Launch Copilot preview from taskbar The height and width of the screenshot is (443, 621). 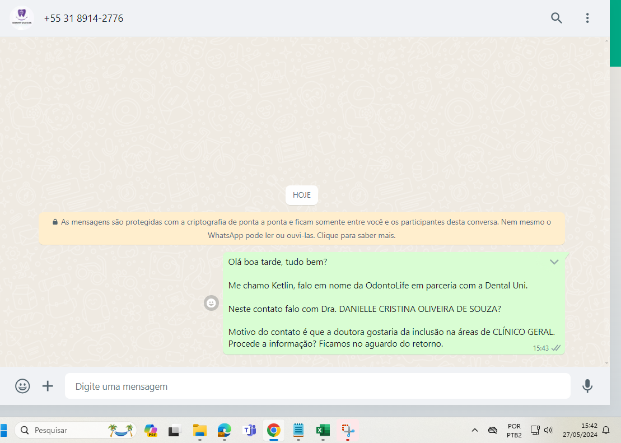[x=151, y=430]
